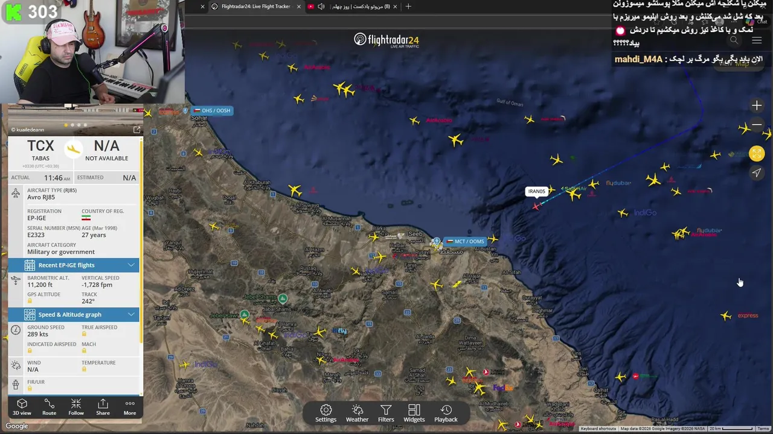Click the Jebel Kawr green map marker
This screenshot has width=773, height=434.
[x=245, y=315]
